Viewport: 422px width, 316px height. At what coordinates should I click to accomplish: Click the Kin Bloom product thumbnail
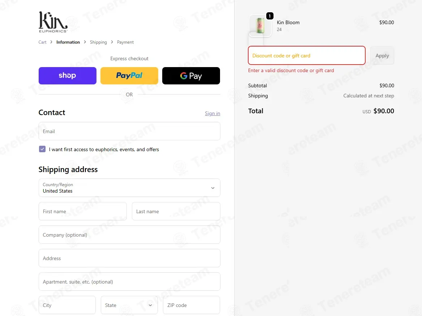[260, 26]
